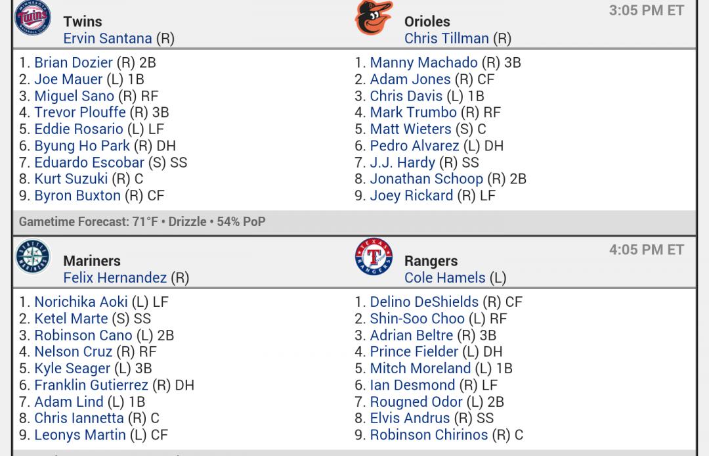Open Prince Fielder player page
Viewport: 709px width, 456px height.
(x=414, y=352)
